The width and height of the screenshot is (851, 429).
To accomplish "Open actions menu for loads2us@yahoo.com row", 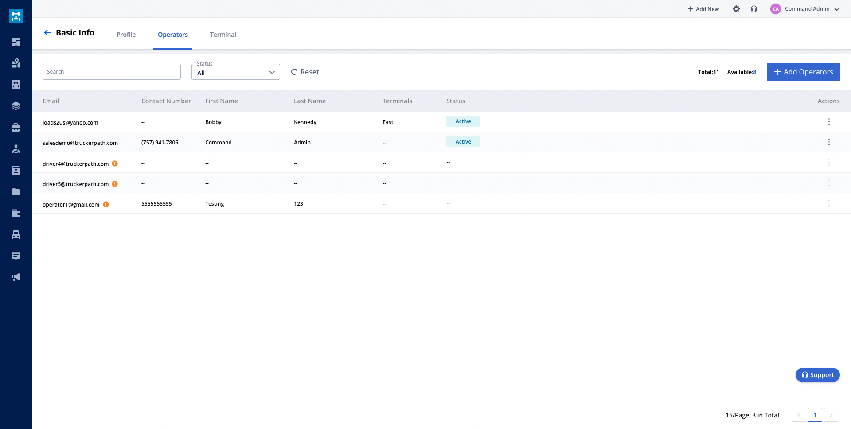I will coord(829,122).
